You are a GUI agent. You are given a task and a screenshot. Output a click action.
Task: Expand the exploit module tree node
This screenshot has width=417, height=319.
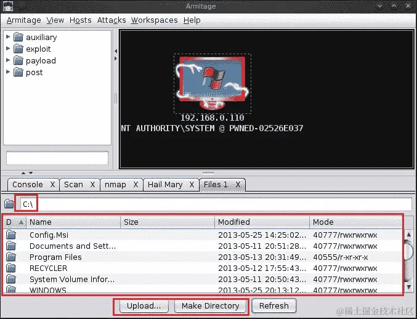(8, 49)
